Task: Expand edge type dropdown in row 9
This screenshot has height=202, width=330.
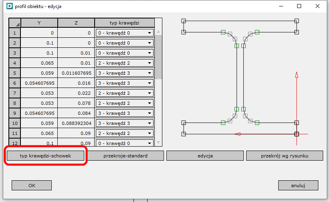Action: point(149,113)
